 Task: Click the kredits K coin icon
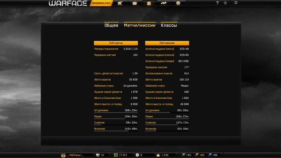[137, 155]
